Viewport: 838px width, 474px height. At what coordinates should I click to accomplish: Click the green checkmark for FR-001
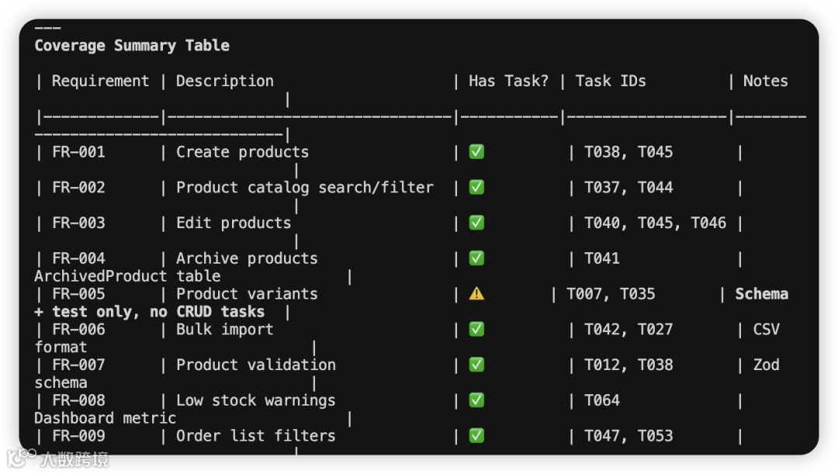pyautogui.click(x=476, y=152)
